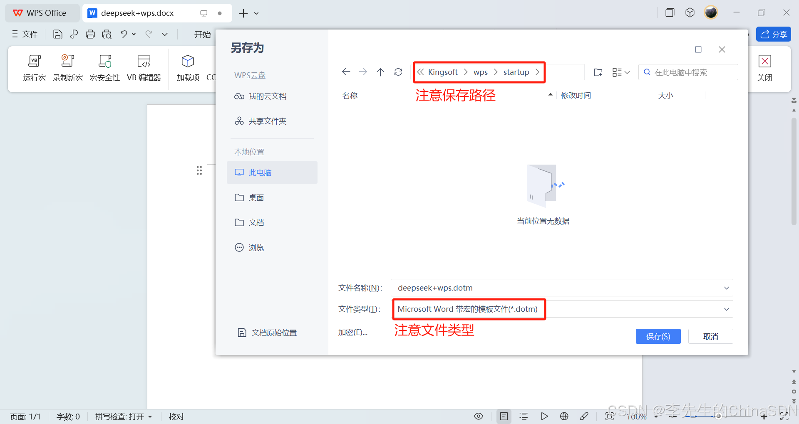Toggle eye protection mode icon in status bar
Viewport: 799px width, 424px height.
[x=479, y=416]
